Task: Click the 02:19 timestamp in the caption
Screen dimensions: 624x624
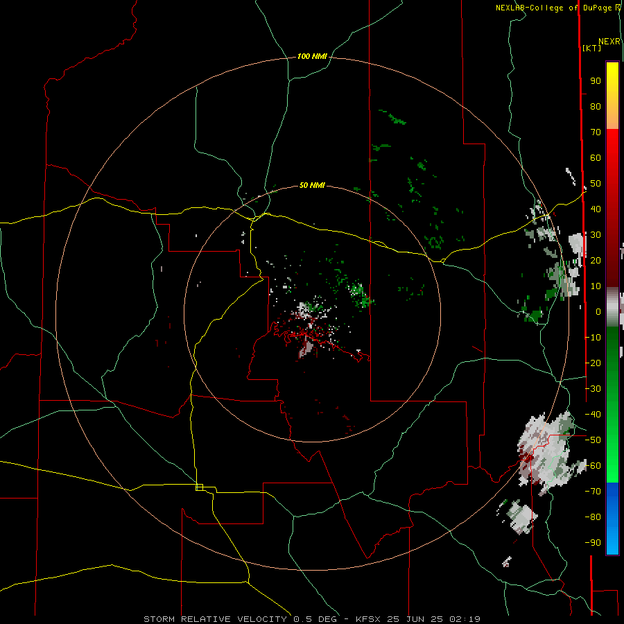Action: click(x=465, y=619)
